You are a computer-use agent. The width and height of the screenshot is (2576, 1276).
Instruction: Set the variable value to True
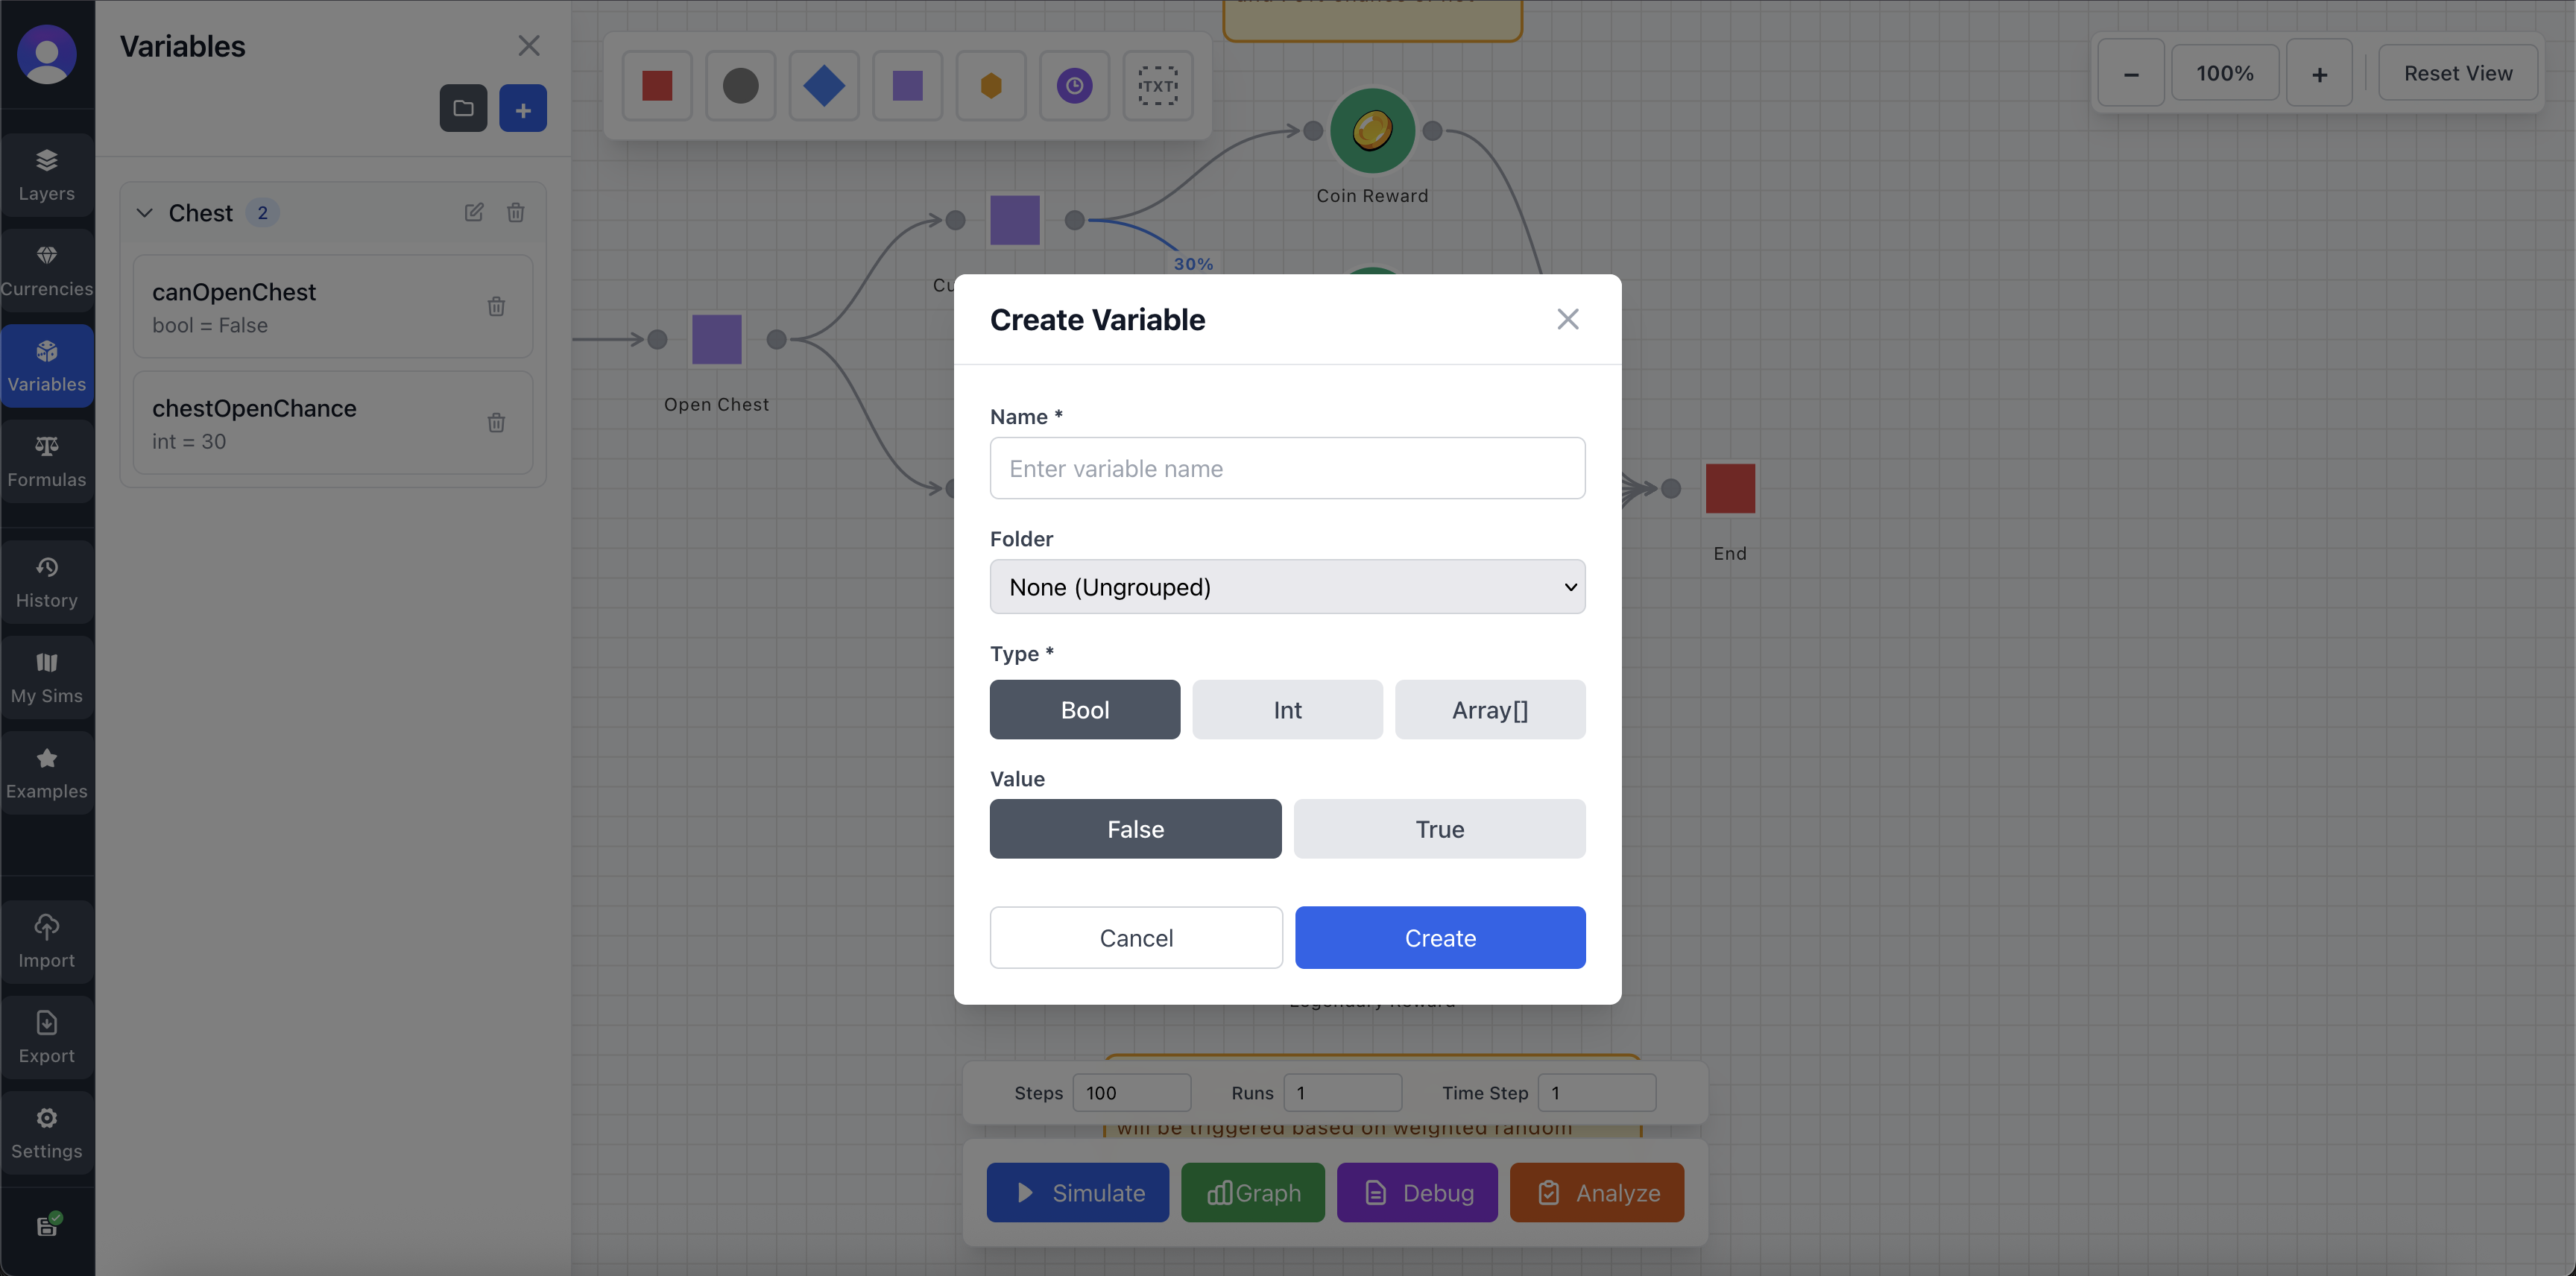pos(1439,829)
